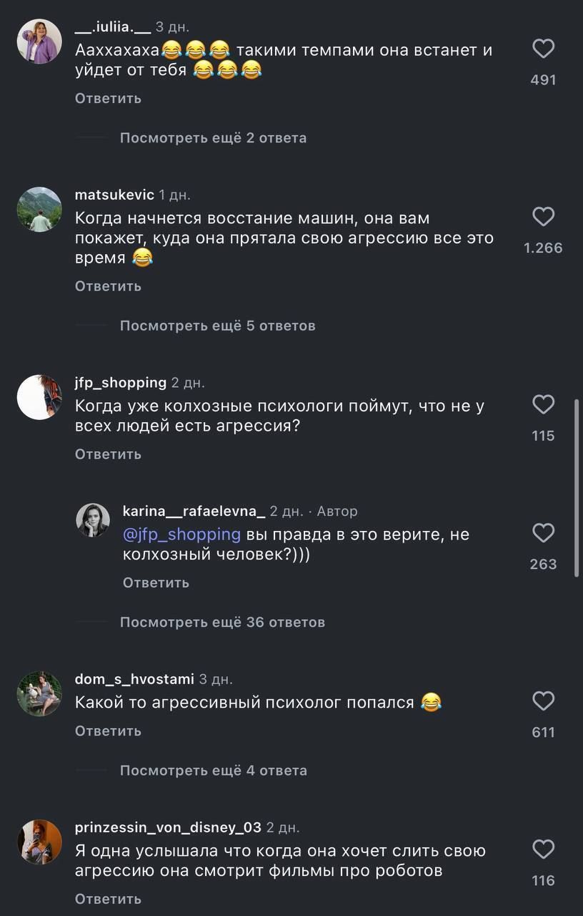Like __.iuliia.__'s comment with heart icon
Image resolution: width=583 pixels, height=916 pixels.
(544, 49)
